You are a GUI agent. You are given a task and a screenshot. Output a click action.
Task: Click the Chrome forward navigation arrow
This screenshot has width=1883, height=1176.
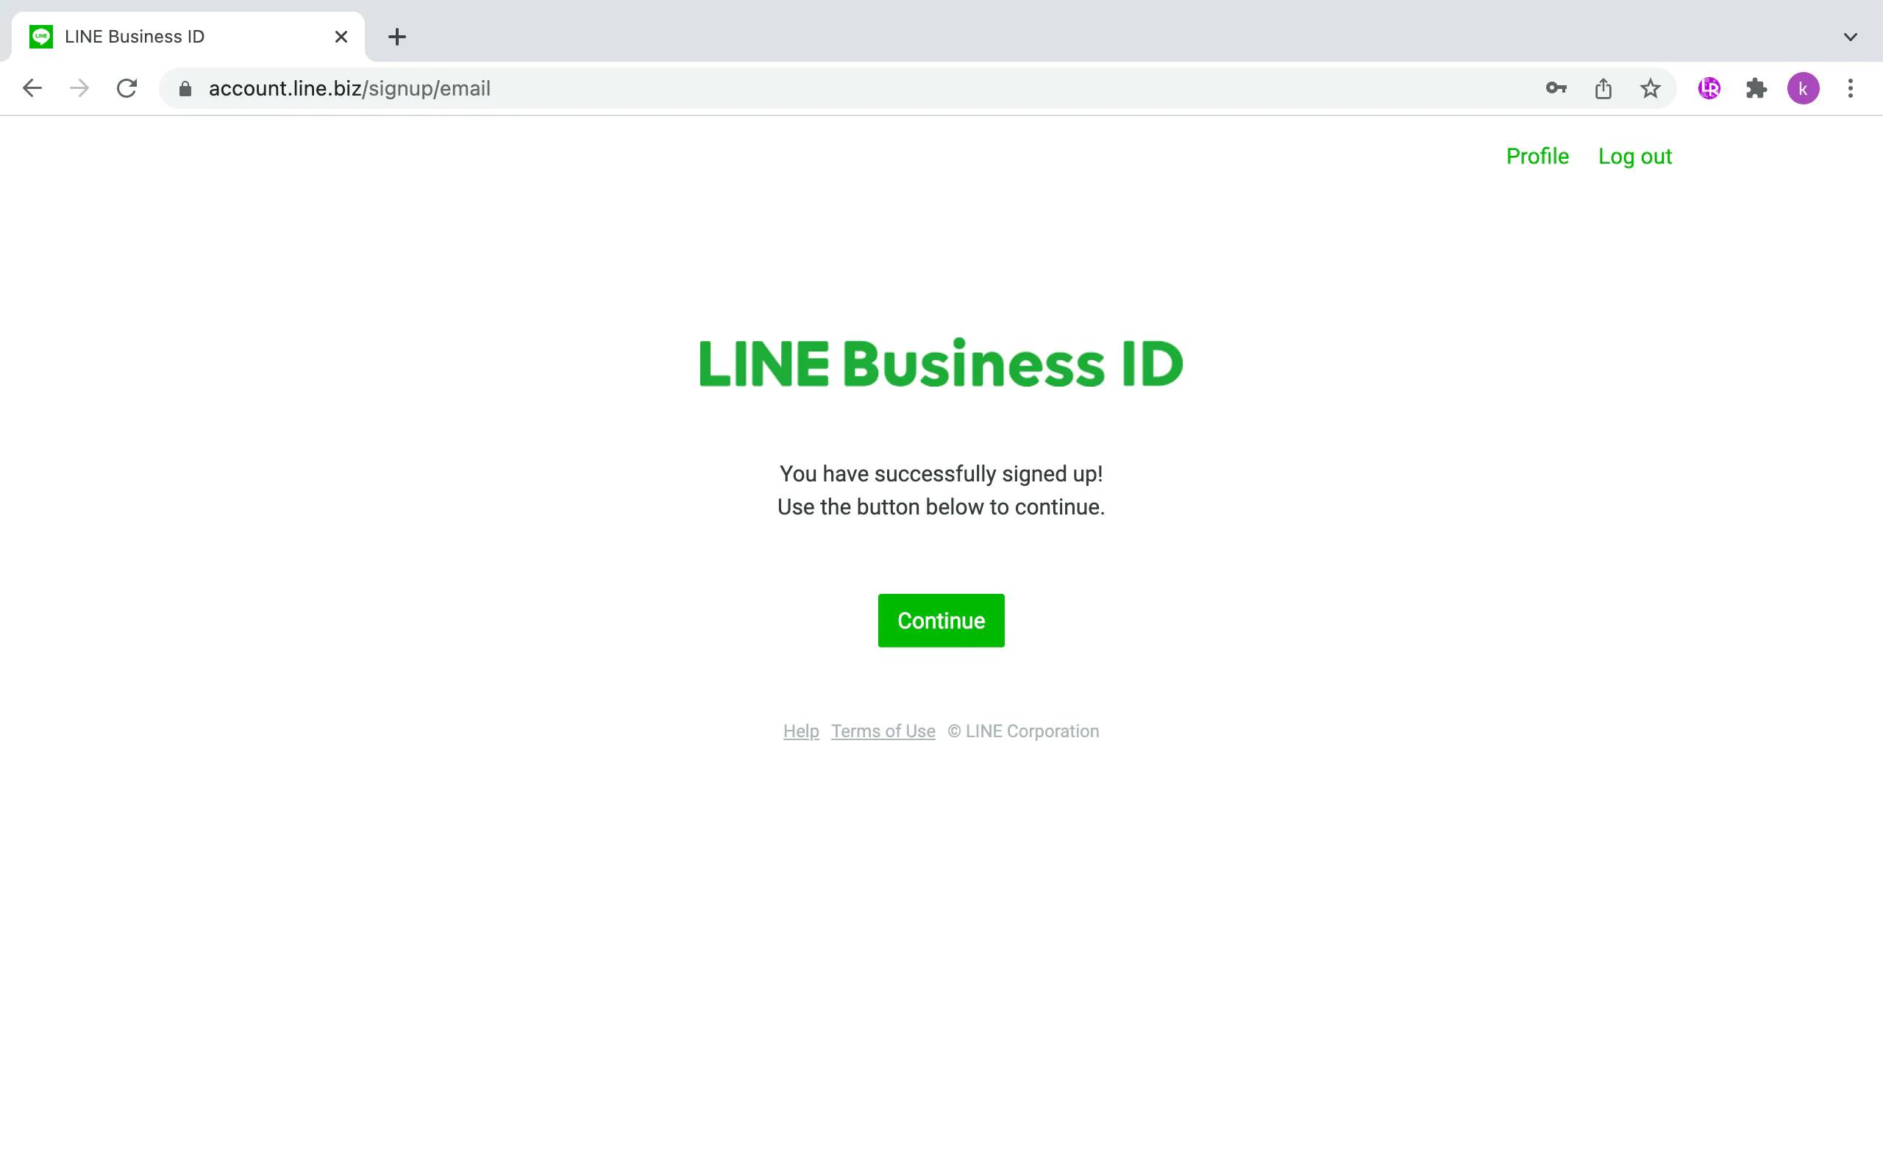click(79, 88)
